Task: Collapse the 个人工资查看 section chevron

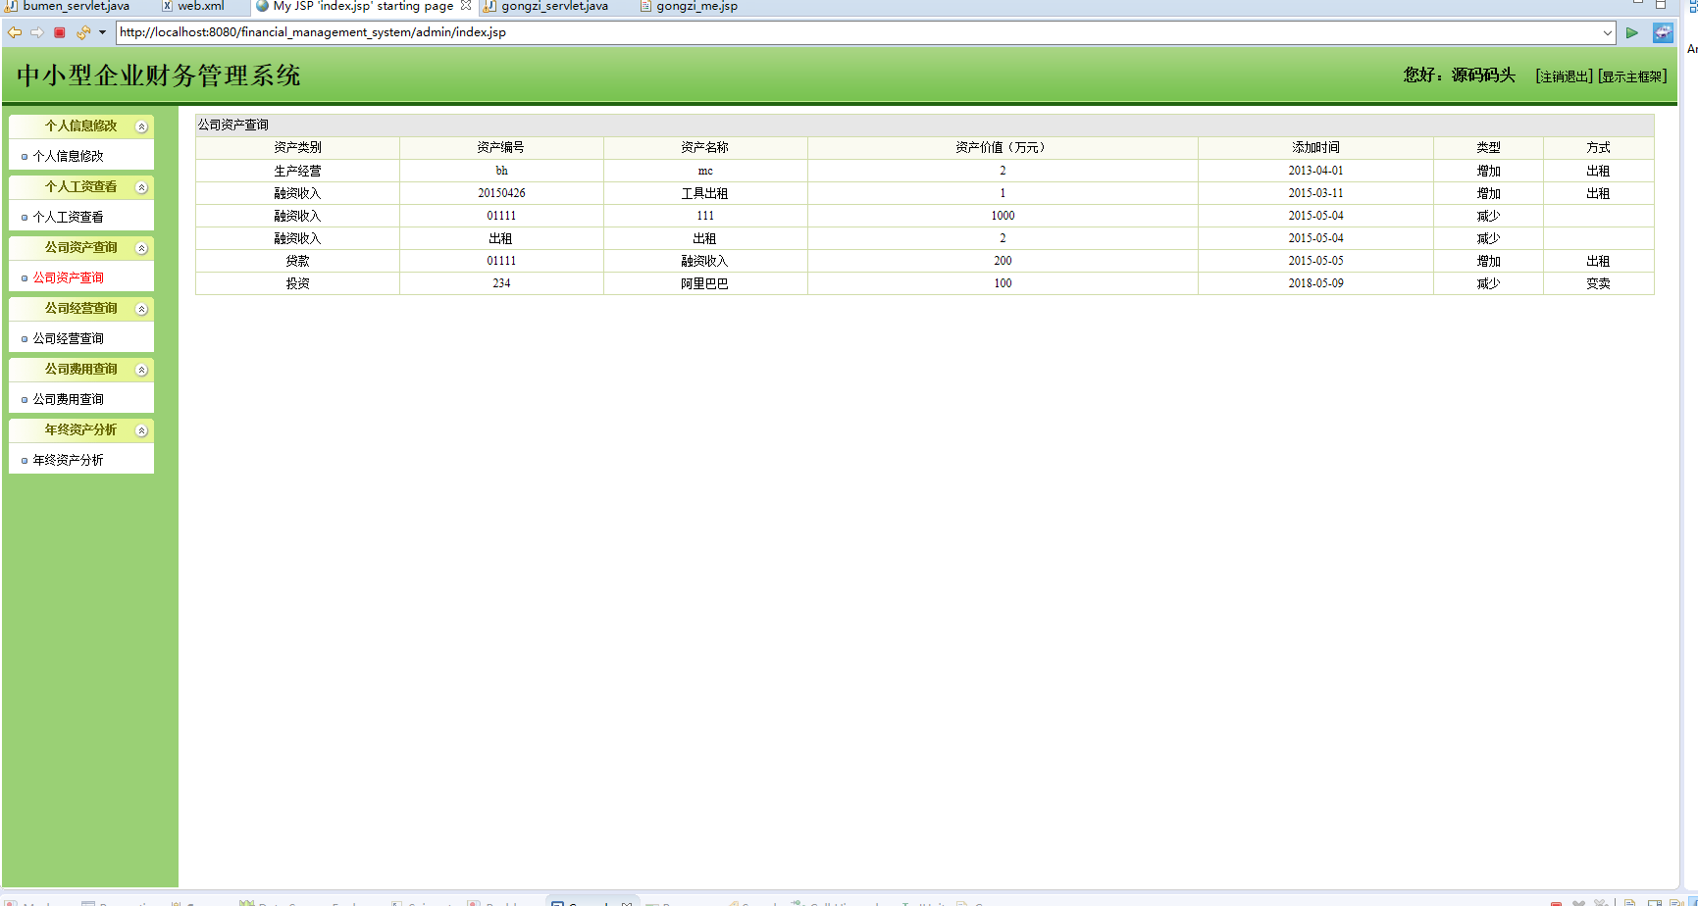Action: coord(141,187)
